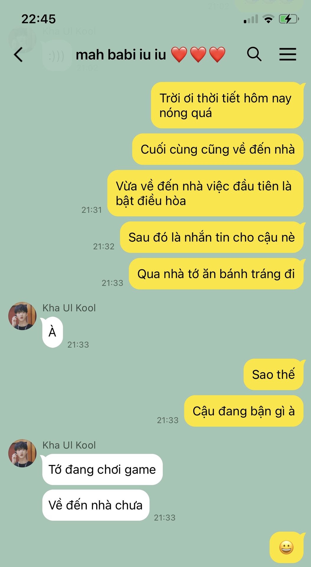The image size is (311, 567).
Task: Tap the chat title 'mah babi iu iu'
Action: 121,55
